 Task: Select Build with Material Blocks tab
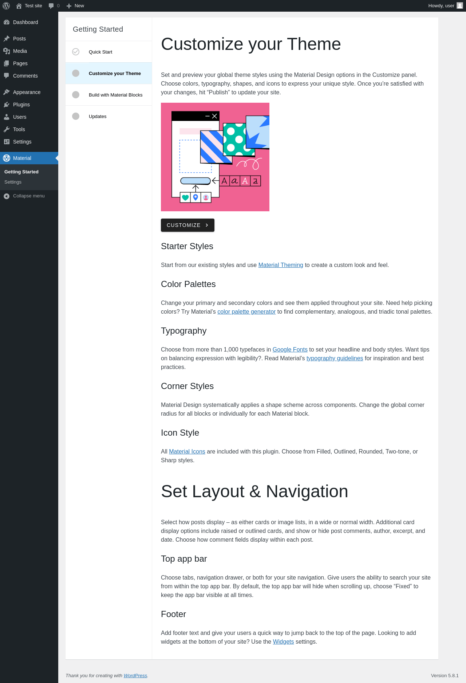click(x=108, y=95)
